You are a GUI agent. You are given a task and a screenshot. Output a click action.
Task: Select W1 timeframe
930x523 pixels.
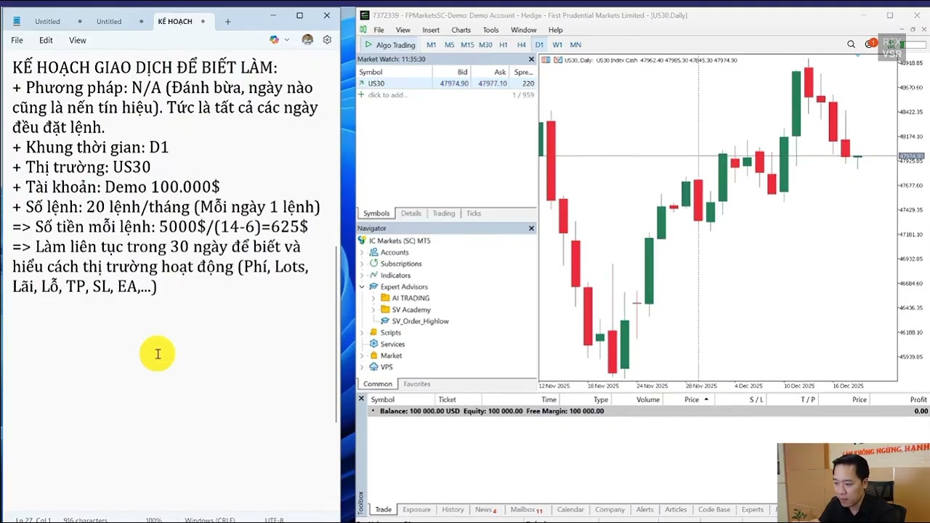pos(557,44)
